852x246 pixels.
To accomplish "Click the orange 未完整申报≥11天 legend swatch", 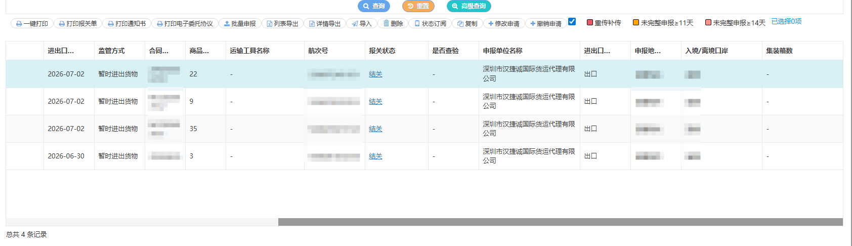I will [636, 22].
